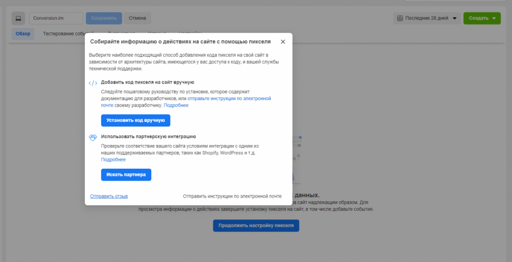Close the pixel setup dialog

pyautogui.click(x=283, y=41)
